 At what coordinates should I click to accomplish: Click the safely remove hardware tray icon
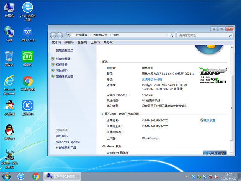199,176
